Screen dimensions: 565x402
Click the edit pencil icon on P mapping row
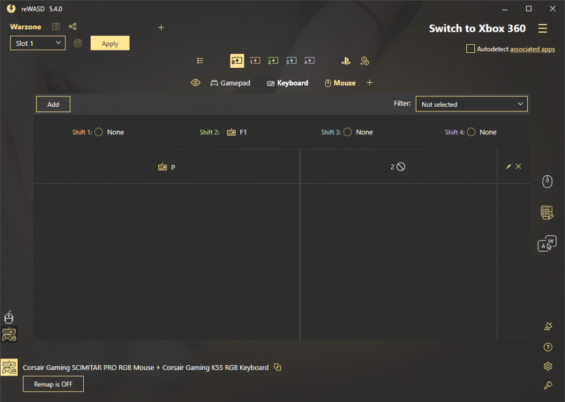point(508,167)
